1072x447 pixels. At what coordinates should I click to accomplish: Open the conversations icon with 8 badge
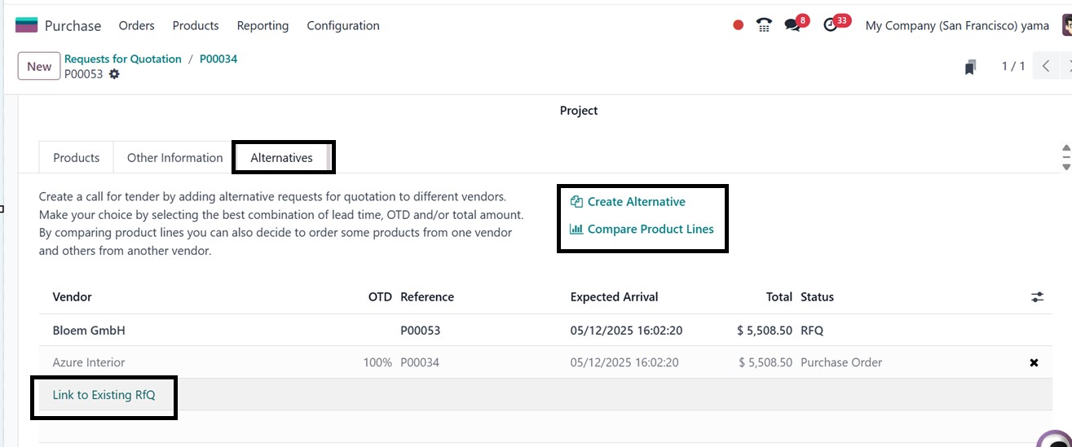point(792,25)
